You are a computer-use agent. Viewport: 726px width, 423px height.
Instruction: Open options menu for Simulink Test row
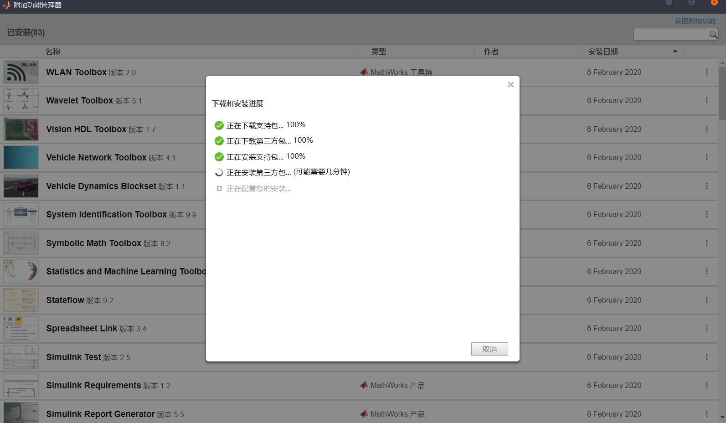[x=707, y=357]
